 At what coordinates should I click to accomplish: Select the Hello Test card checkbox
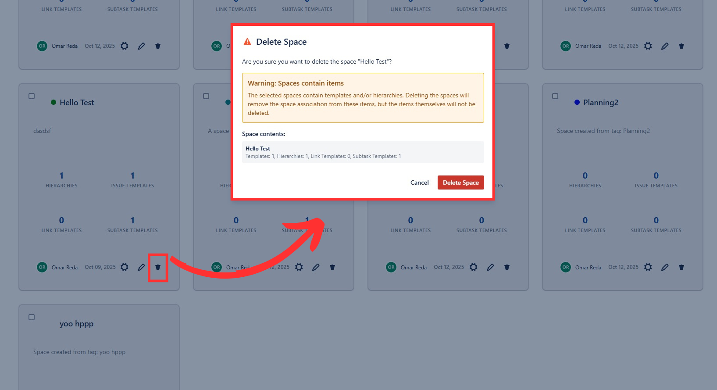coord(32,96)
